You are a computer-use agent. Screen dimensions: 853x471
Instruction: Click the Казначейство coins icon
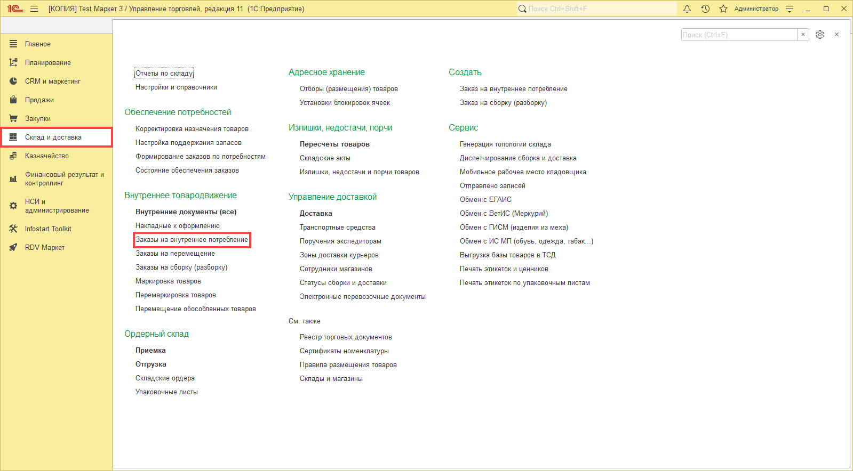tap(13, 156)
